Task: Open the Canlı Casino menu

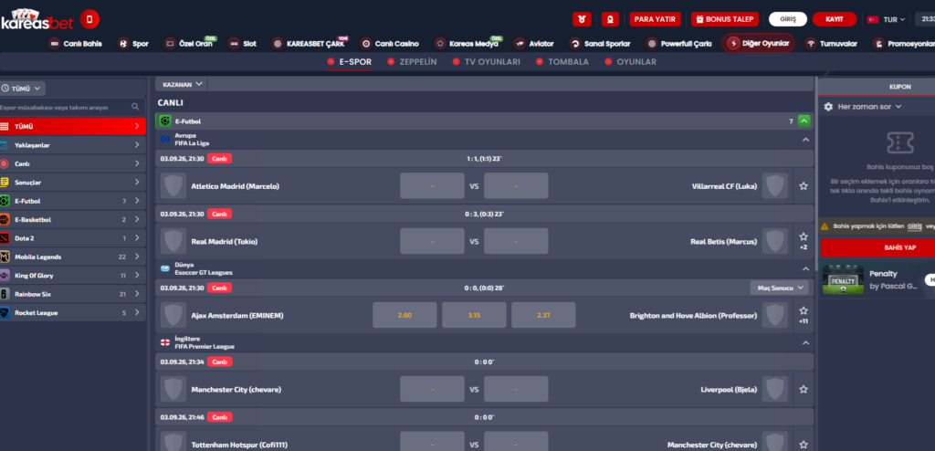Action: pos(389,44)
